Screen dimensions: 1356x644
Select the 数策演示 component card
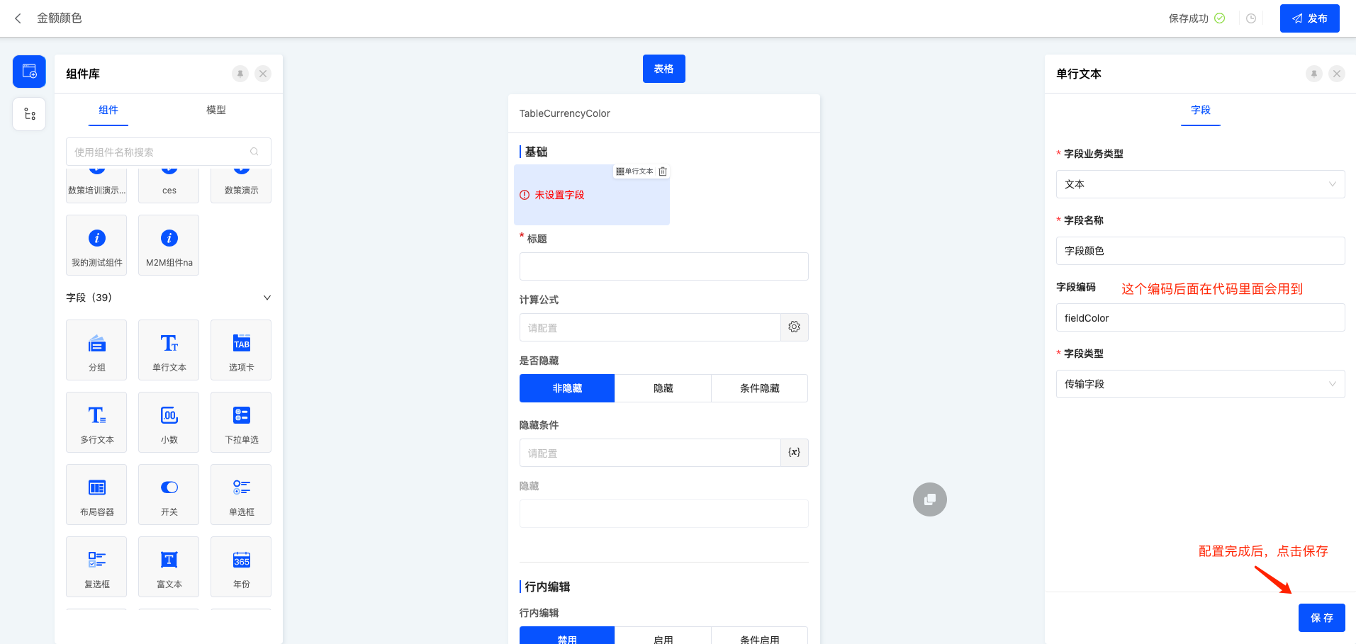click(241, 185)
